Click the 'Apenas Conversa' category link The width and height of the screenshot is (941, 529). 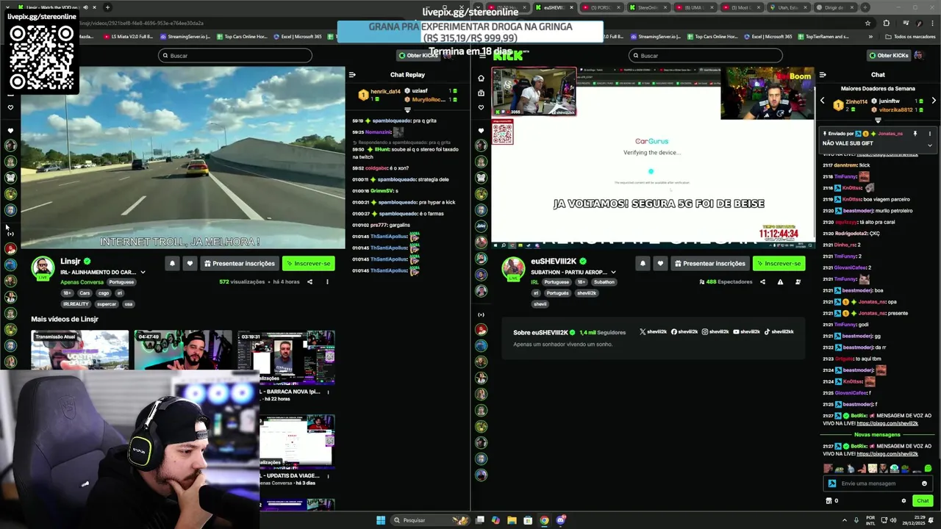pos(82,282)
